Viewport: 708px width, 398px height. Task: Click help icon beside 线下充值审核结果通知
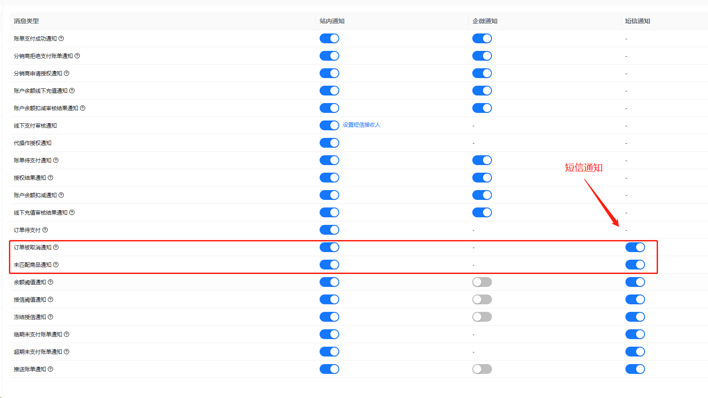click(72, 212)
